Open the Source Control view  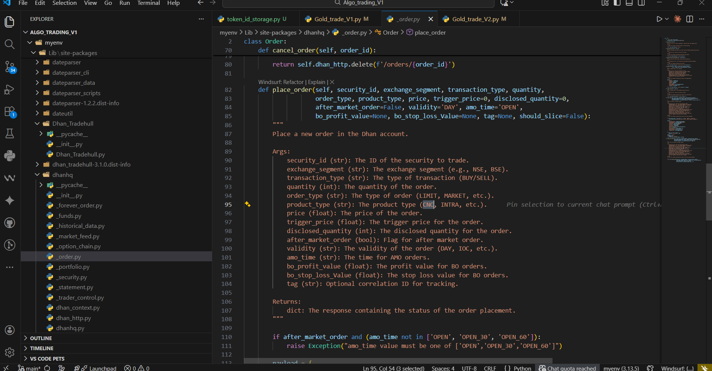point(10,67)
